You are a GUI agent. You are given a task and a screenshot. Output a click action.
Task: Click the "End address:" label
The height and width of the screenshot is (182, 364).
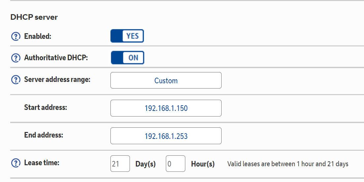[44, 135]
